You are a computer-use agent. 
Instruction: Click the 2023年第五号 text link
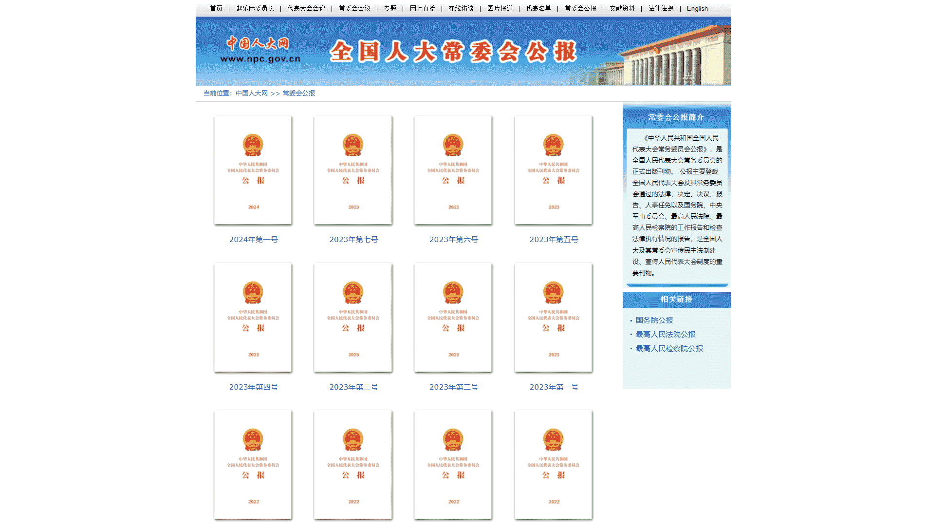[554, 239]
